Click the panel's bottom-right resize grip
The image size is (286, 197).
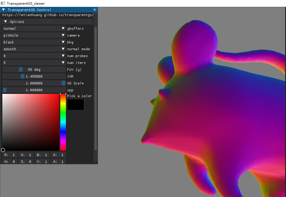pos(96,162)
